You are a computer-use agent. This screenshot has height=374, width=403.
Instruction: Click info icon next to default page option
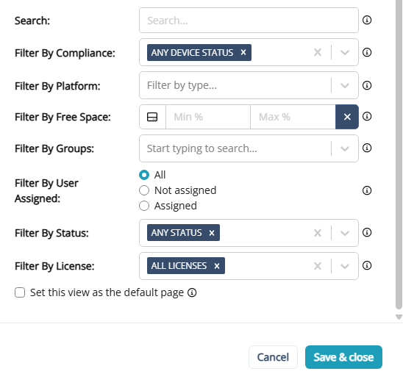(192, 292)
